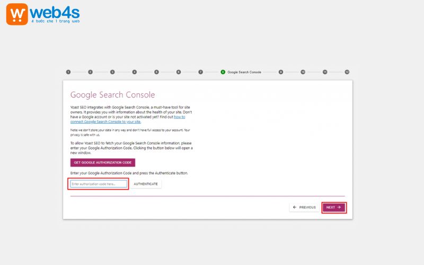The image size is (424, 265).
Task: Skip to final step 12
Action: click(x=347, y=72)
